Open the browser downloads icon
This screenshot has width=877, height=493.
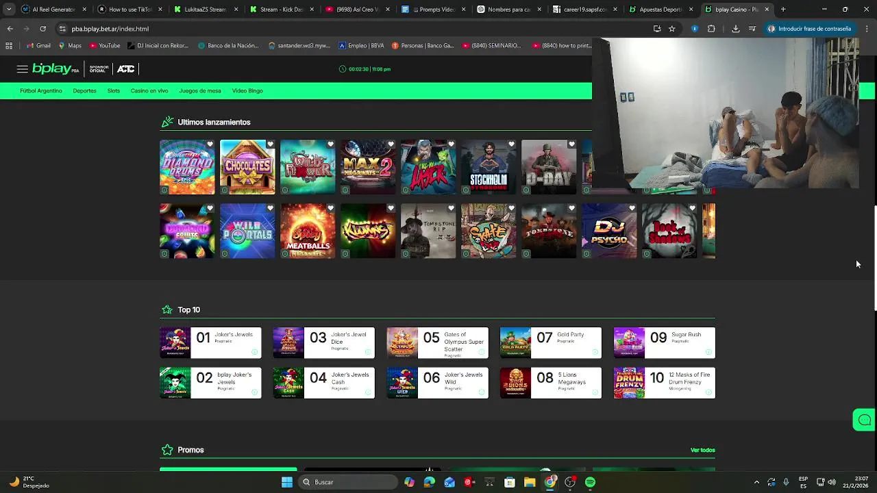click(x=735, y=29)
